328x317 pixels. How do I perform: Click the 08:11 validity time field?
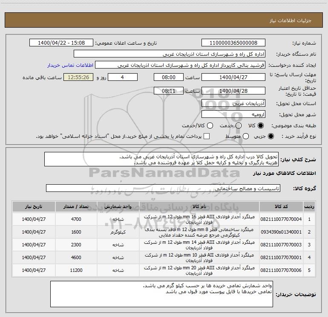coord(169,91)
